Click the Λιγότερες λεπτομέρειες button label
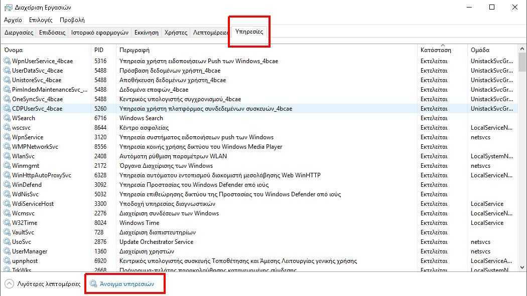This screenshot has height=296, width=527. pyautogui.click(x=49, y=284)
